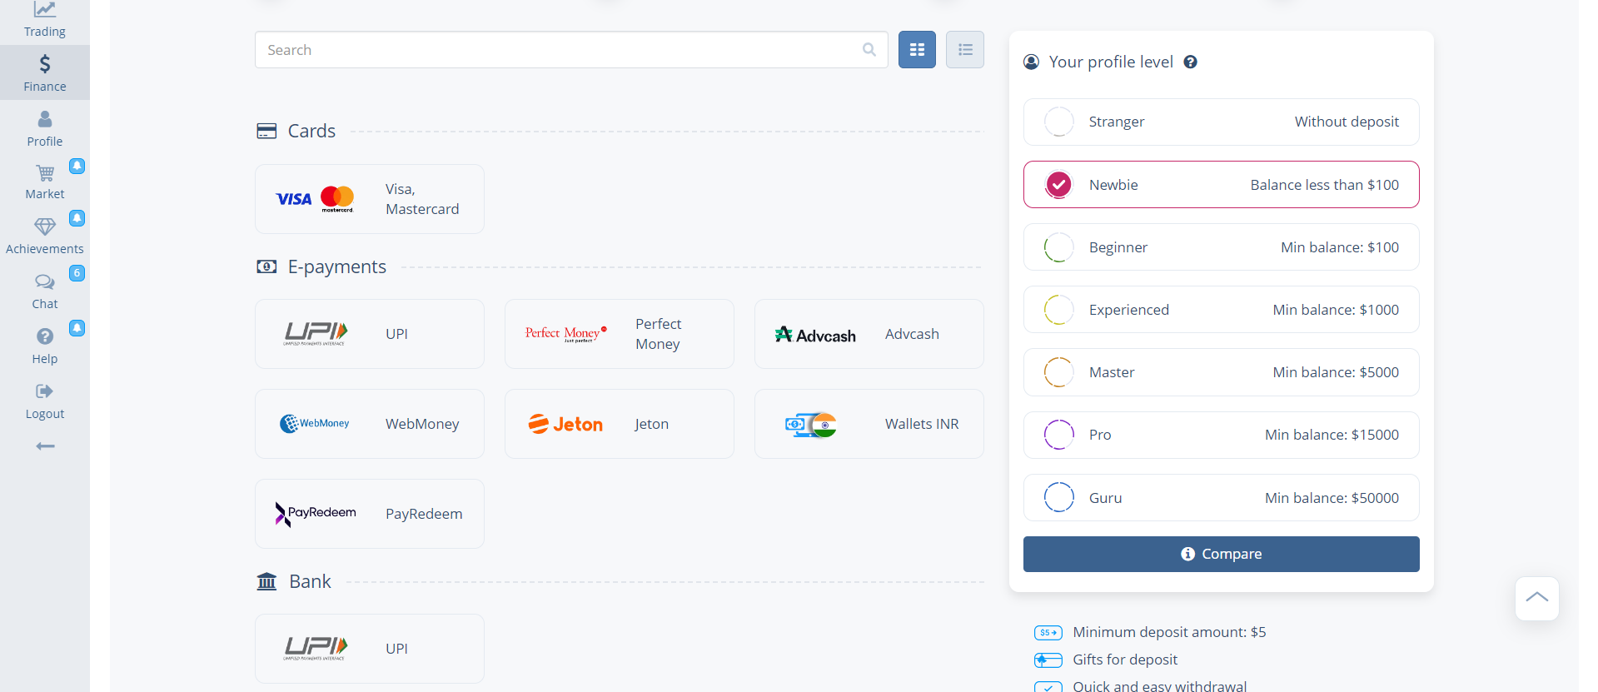Collapse the sidebar with left arrow
Screen dimensions: 1598x692
45,446
